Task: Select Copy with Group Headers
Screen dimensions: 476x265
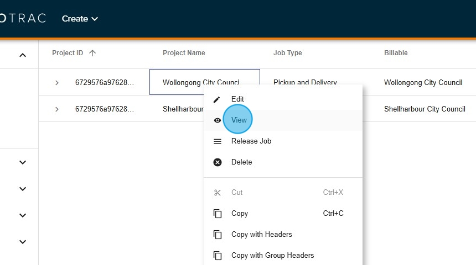Action: click(x=272, y=256)
